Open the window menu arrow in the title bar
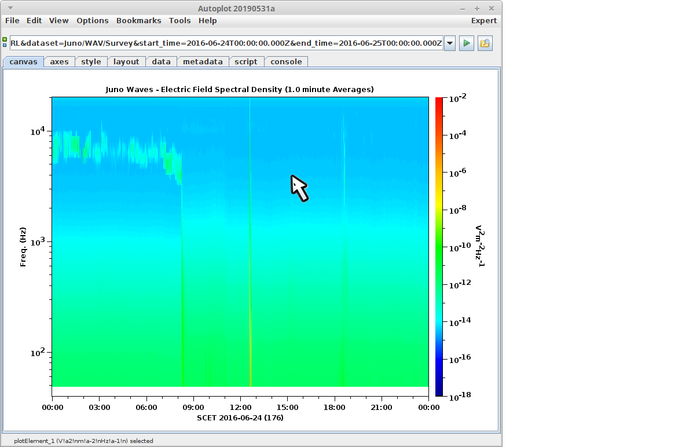693x447 pixels. pos(10,8)
